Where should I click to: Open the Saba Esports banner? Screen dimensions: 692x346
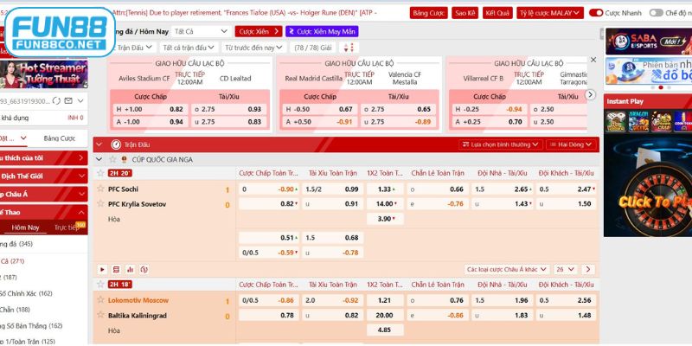(x=647, y=41)
